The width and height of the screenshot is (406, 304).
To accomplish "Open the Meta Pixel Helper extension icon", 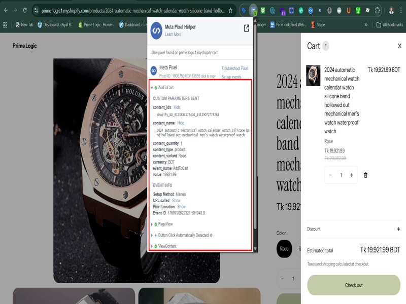I will [x=253, y=11].
